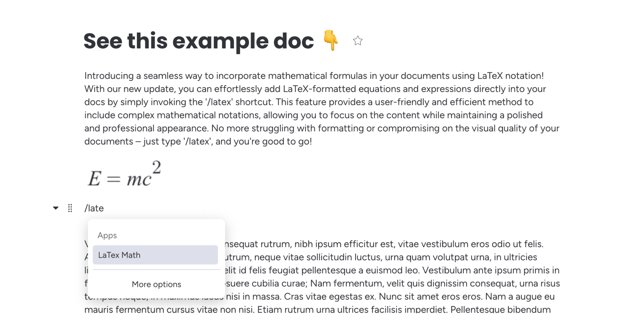
Task: Click the '/latex' shortcut text in paragraph
Action: 219,102
